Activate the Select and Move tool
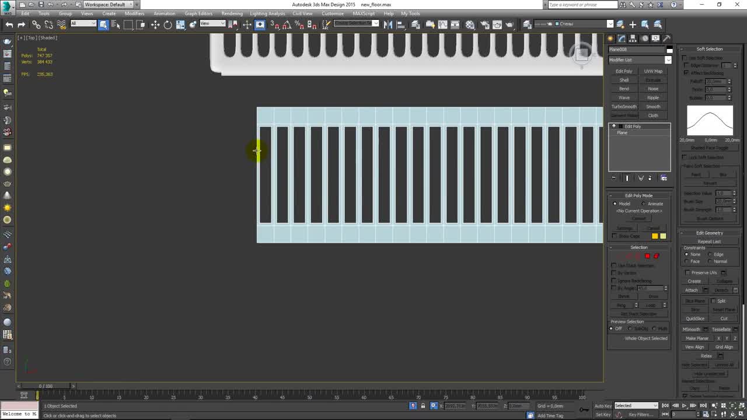 point(155,24)
